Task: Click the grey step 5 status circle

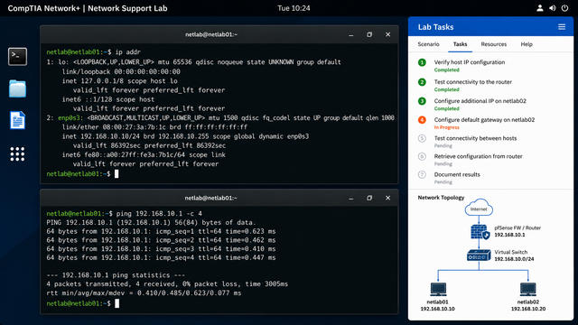Action: [x=422, y=138]
